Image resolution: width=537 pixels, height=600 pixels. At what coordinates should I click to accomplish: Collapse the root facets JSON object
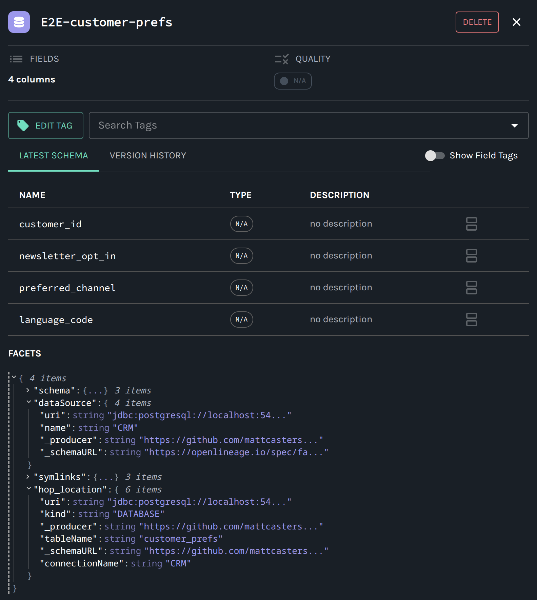tap(14, 378)
